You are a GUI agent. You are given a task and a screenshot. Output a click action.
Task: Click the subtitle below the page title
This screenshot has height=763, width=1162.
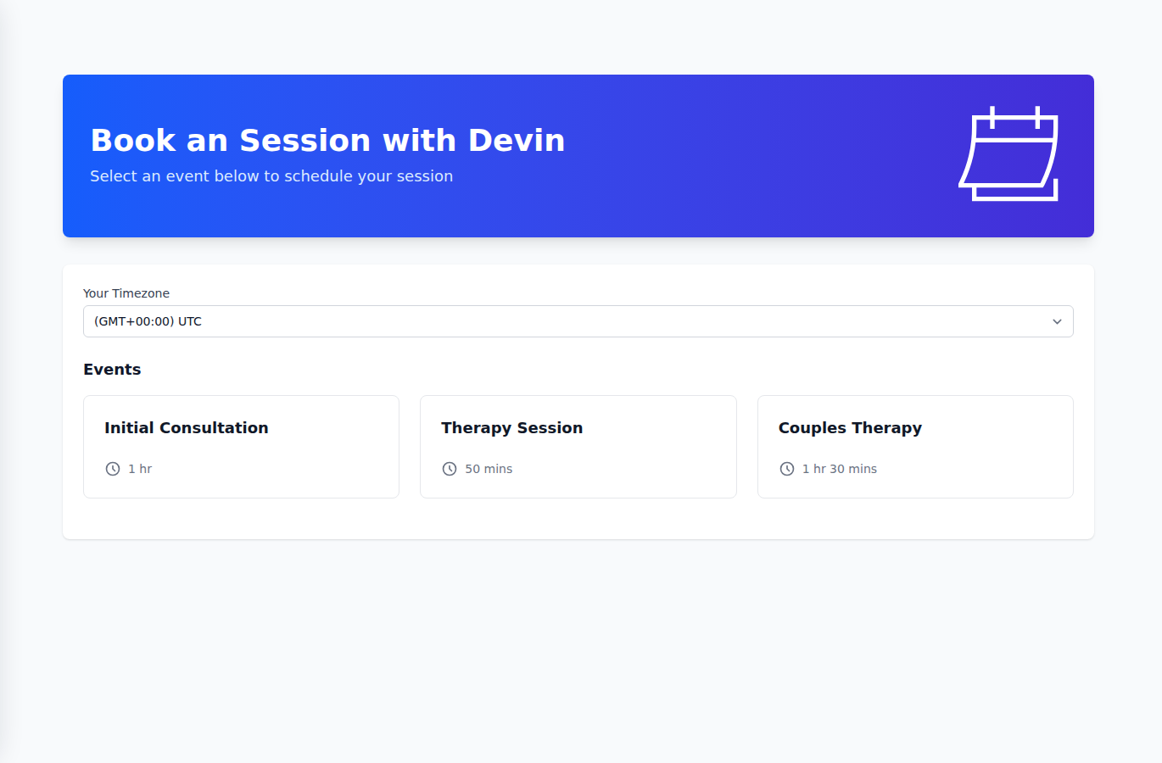(271, 175)
